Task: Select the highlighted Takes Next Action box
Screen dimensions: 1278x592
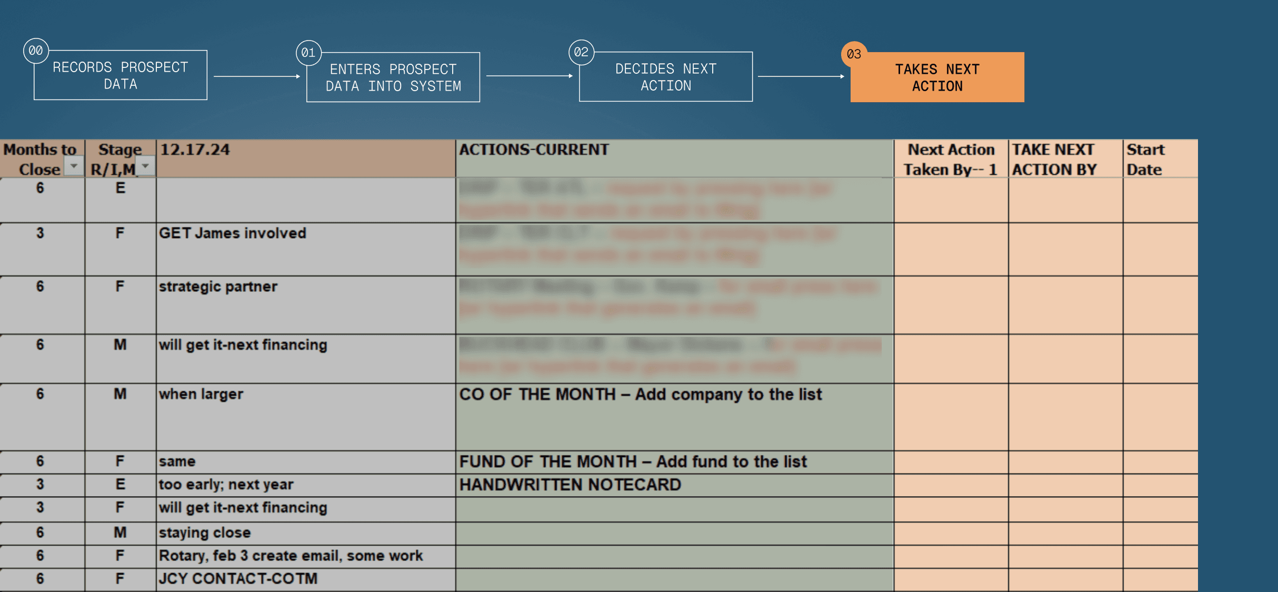Action: click(x=937, y=77)
